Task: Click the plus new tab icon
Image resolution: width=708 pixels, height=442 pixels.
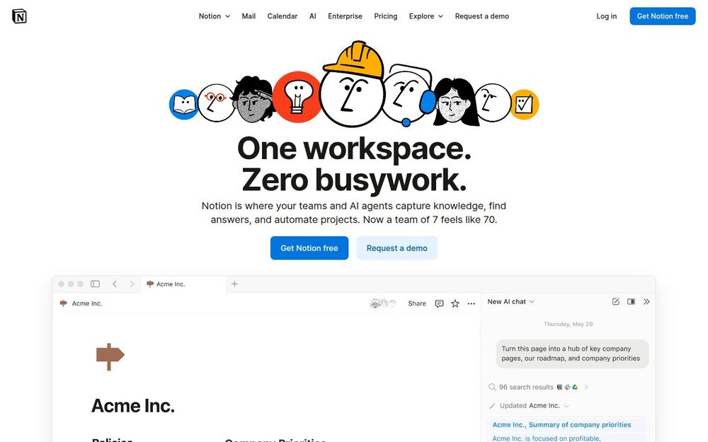Action: click(234, 284)
